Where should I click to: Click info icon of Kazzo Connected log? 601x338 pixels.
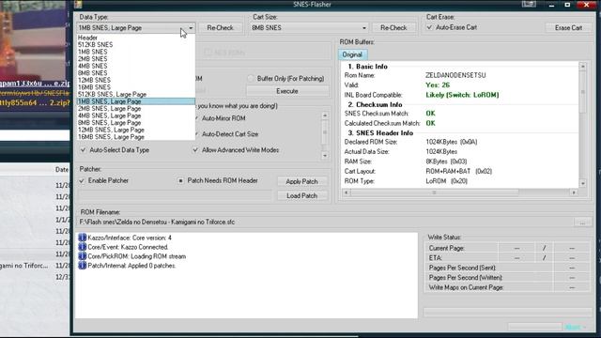pos(83,247)
